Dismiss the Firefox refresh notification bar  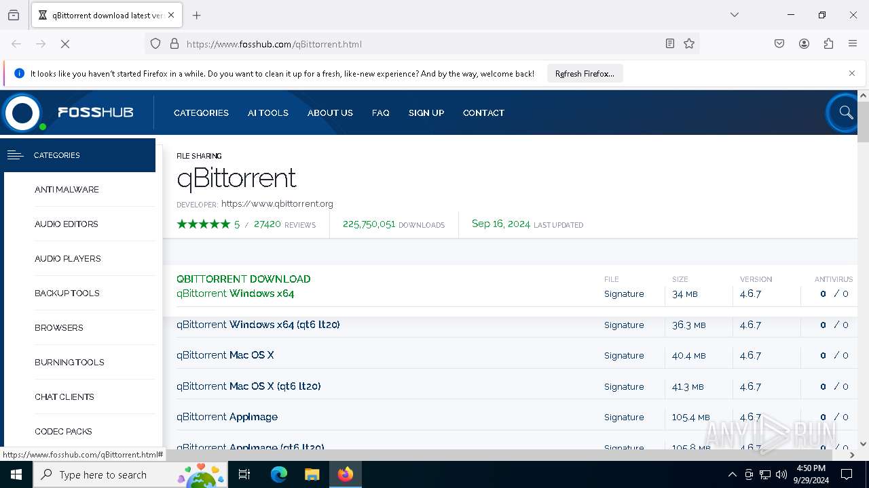click(852, 73)
